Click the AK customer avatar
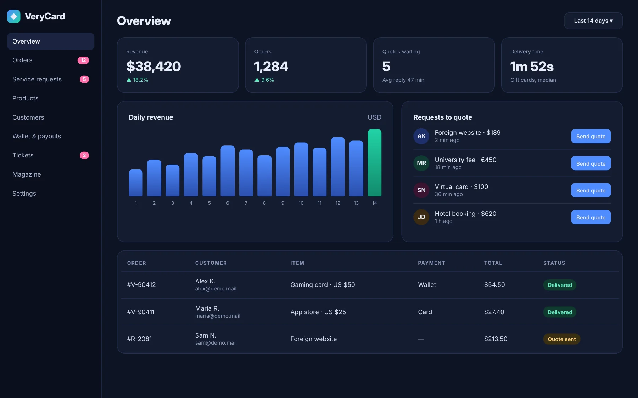 point(421,136)
